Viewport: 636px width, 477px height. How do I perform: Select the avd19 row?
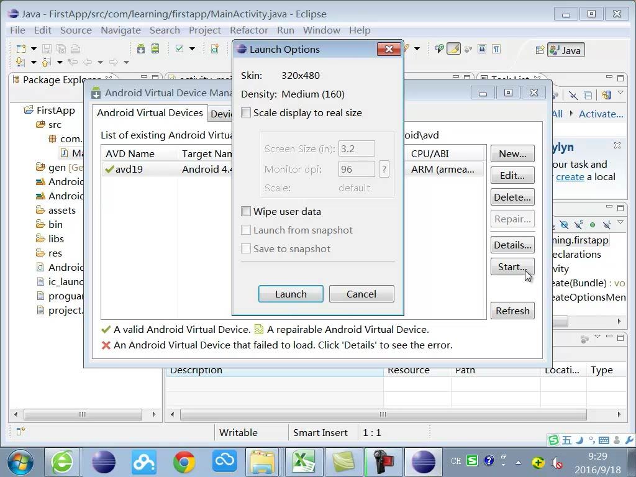click(293, 169)
